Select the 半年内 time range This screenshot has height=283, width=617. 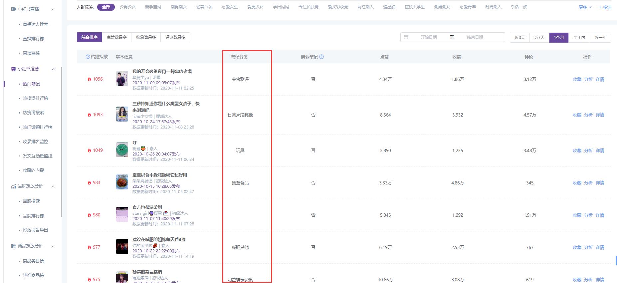point(579,38)
